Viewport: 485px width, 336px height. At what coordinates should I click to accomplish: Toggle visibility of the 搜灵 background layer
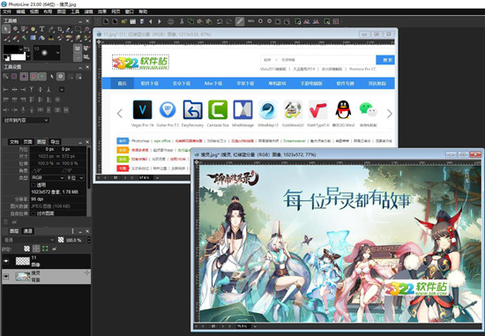pyautogui.click(x=6, y=276)
